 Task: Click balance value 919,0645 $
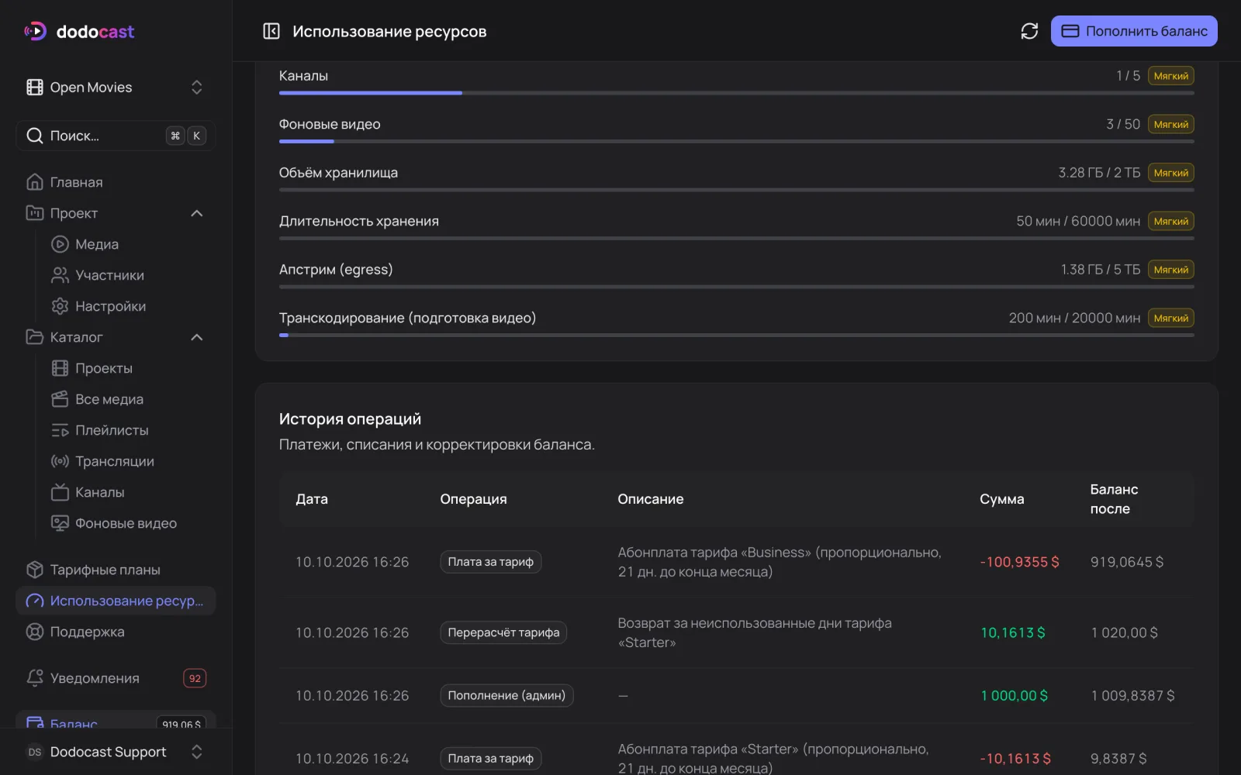[x=1127, y=562]
